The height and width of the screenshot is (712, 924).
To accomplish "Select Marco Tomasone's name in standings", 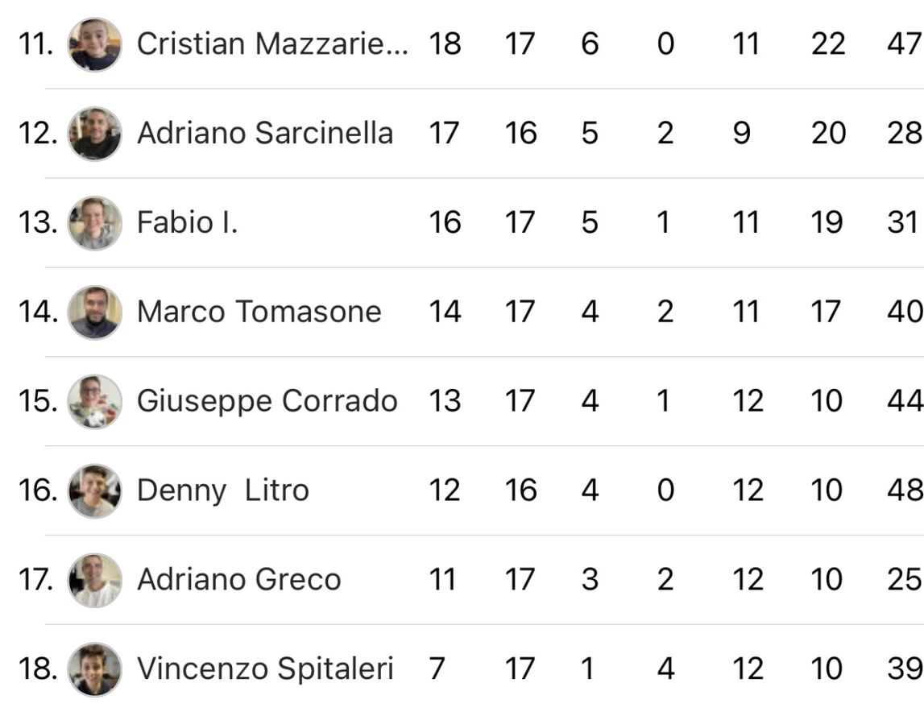I will (x=259, y=312).
